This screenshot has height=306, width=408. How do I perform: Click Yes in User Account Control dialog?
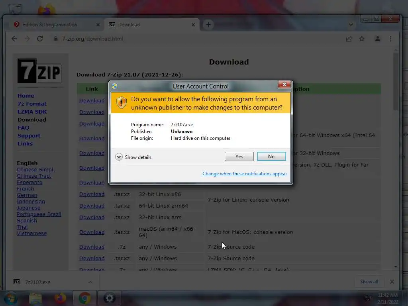pos(239,156)
